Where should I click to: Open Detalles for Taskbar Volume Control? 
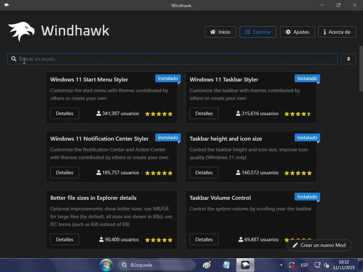(x=204, y=239)
